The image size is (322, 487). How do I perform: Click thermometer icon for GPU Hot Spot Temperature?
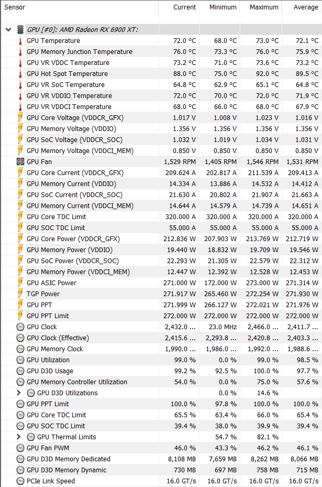pos(20,74)
